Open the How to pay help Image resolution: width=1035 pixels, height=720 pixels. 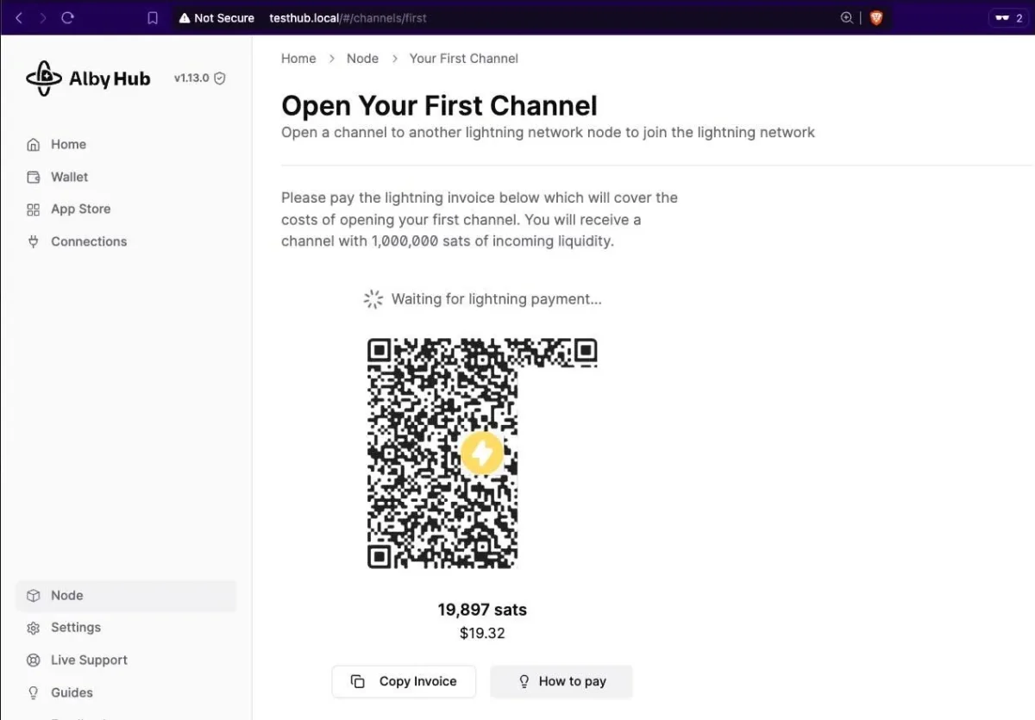561,681
